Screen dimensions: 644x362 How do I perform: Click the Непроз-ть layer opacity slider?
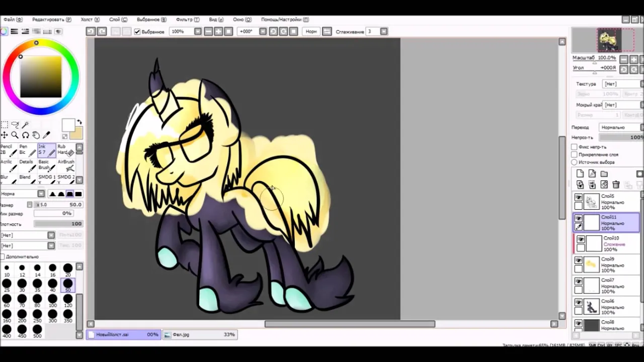pyautogui.click(x=621, y=137)
